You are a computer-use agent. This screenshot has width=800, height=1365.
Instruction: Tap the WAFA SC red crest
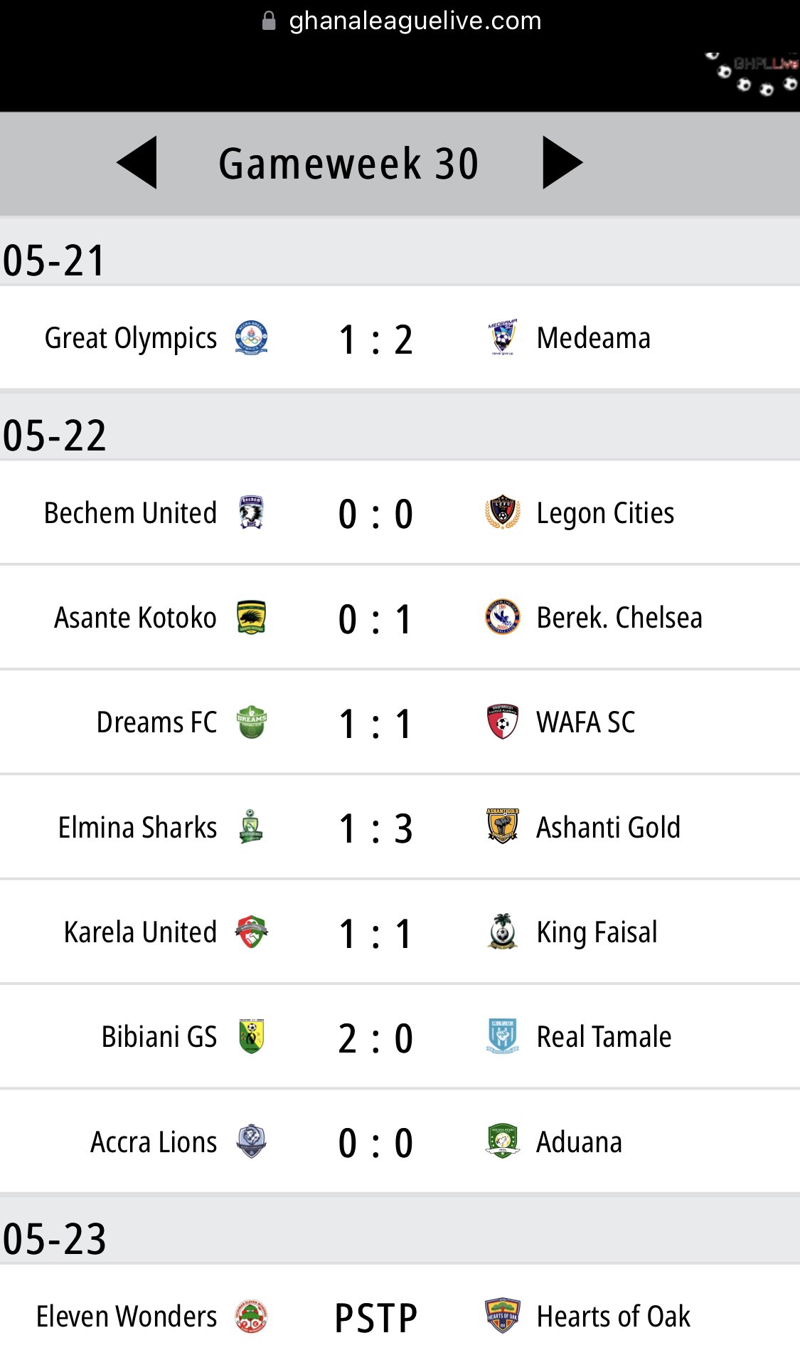coord(503,722)
